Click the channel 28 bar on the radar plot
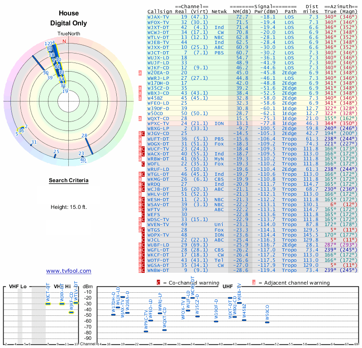Screen dimensions: 362x348 [x=89, y=146]
